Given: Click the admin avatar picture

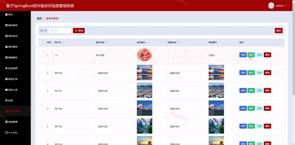Looking at the screenshot, I should 271,6.
